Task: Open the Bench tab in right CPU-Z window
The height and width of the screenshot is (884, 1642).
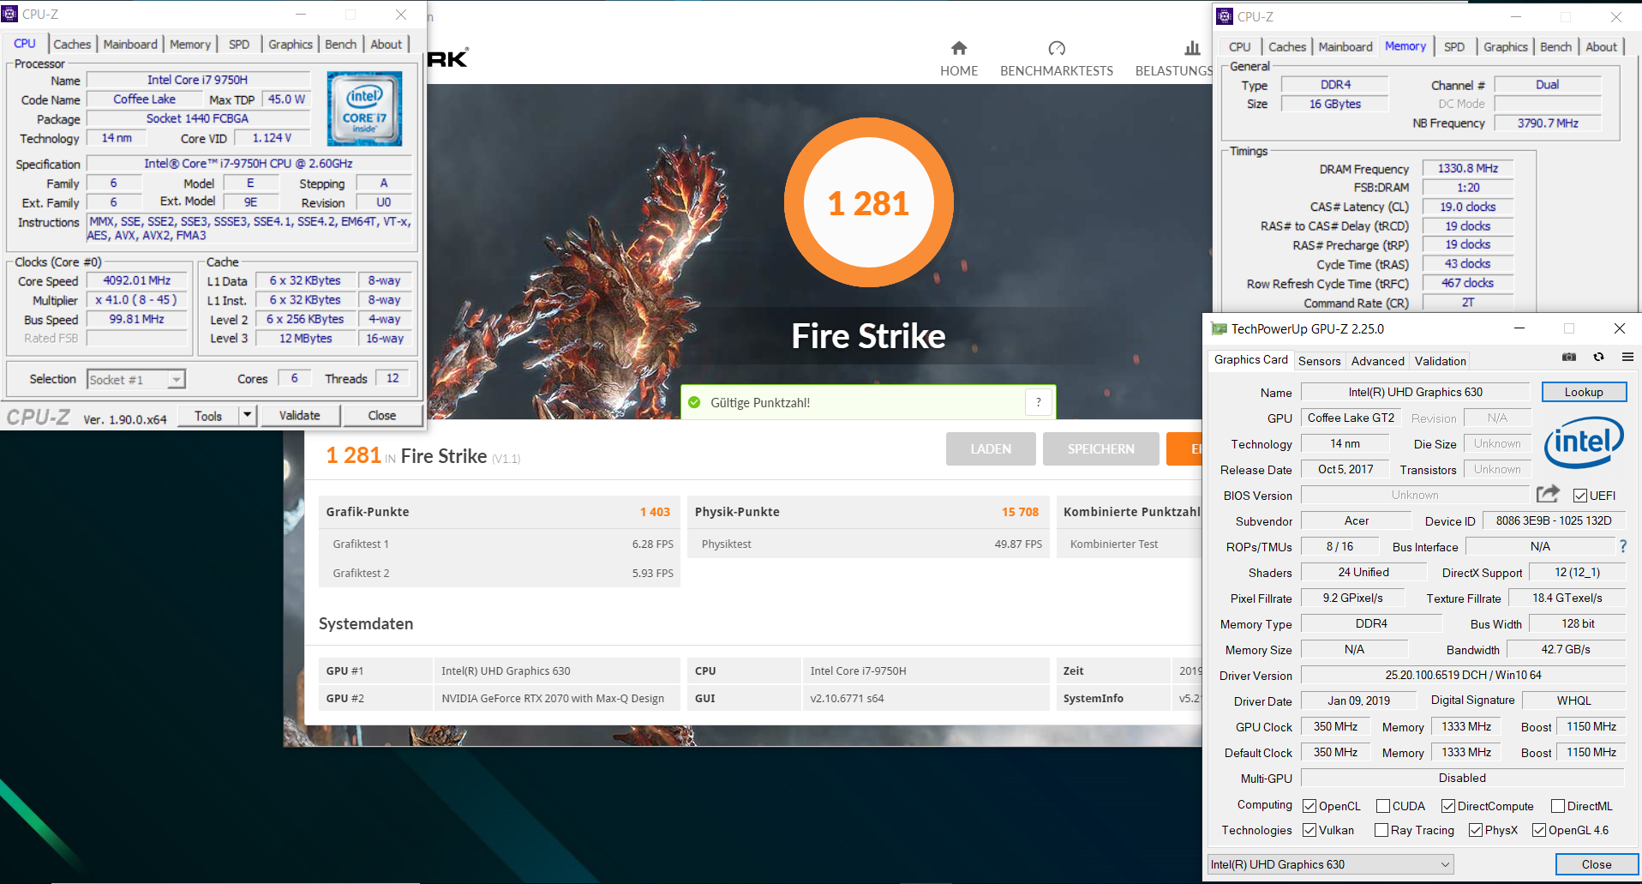Action: pos(1555,47)
